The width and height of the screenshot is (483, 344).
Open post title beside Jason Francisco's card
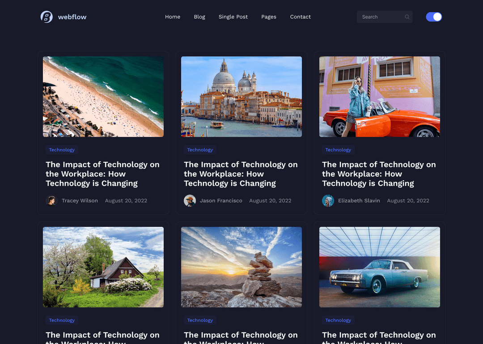(241, 174)
